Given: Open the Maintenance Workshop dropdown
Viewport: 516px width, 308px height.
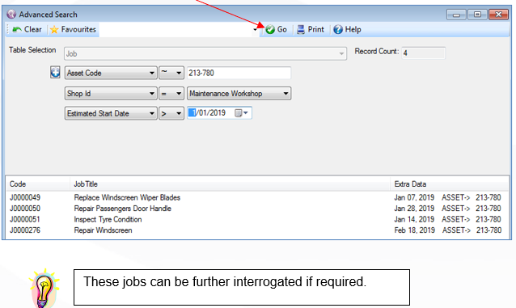Looking at the screenshot, I should 239,94.
